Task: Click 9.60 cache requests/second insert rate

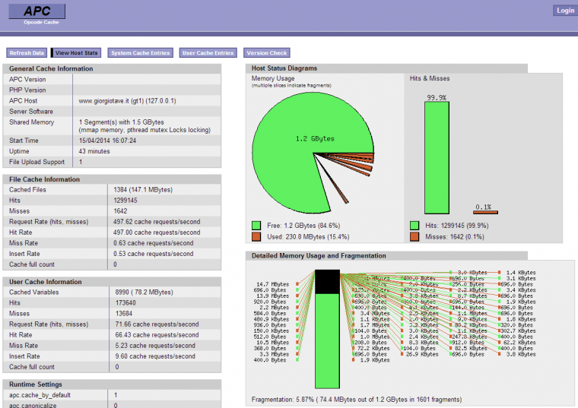Action: (x=155, y=356)
